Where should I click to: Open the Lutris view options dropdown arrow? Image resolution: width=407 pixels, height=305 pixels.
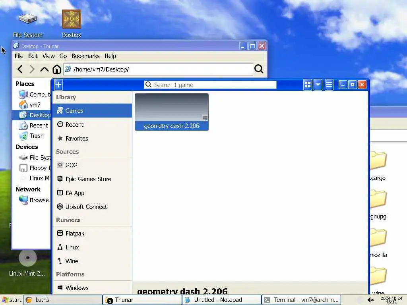[318, 85]
